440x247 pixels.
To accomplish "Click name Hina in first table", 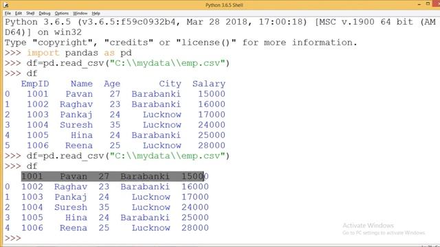I will point(82,135).
